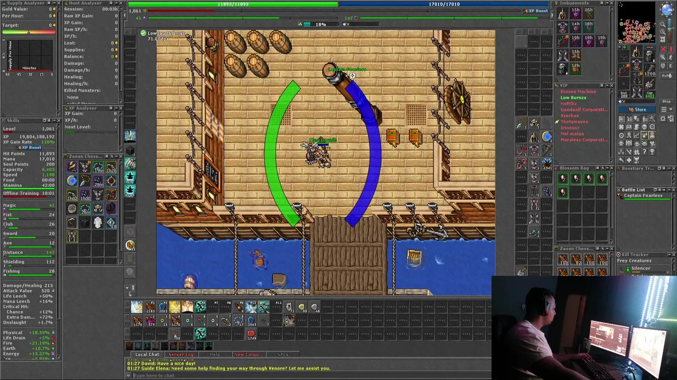Open the Help chat tab
Viewport: 677px width, 380px height.
tap(215, 355)
